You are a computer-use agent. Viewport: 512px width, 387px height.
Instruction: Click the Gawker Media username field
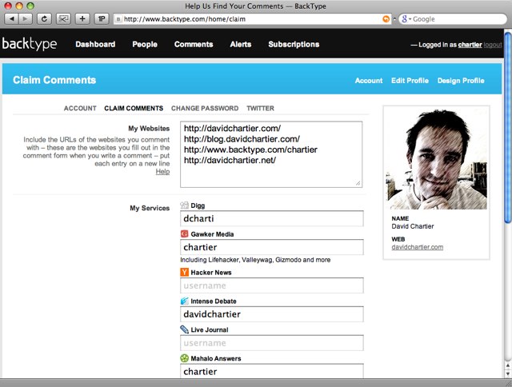click(272, 247)
